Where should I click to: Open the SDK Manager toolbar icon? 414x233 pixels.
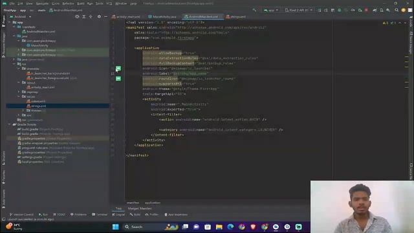pos(388,10)
